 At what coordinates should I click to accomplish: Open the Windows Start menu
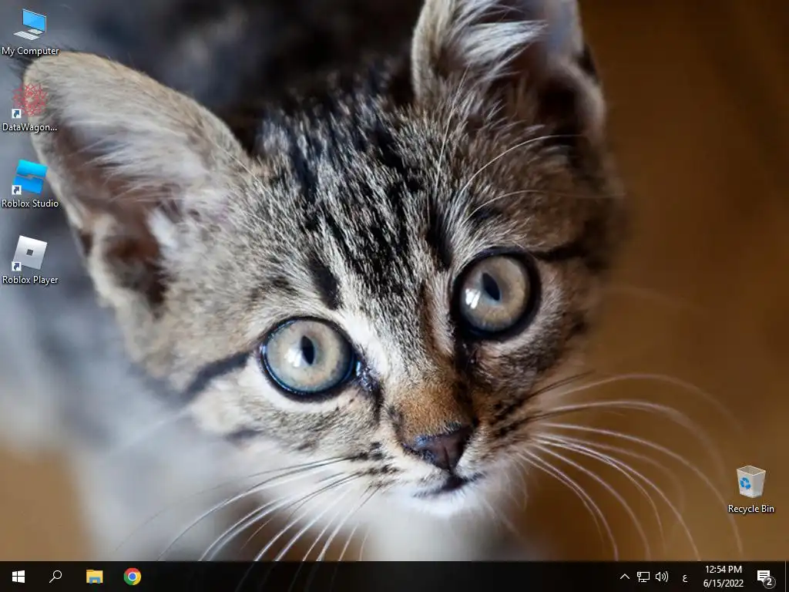[18, 577]
